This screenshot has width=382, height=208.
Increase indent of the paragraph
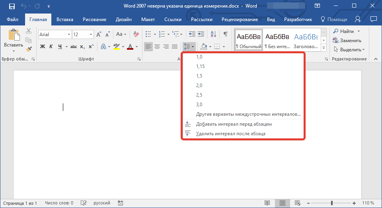pyautogui.click(x=201, y=34)
